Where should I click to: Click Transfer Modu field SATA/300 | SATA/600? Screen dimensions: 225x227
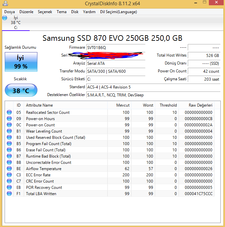pos(116,71)
